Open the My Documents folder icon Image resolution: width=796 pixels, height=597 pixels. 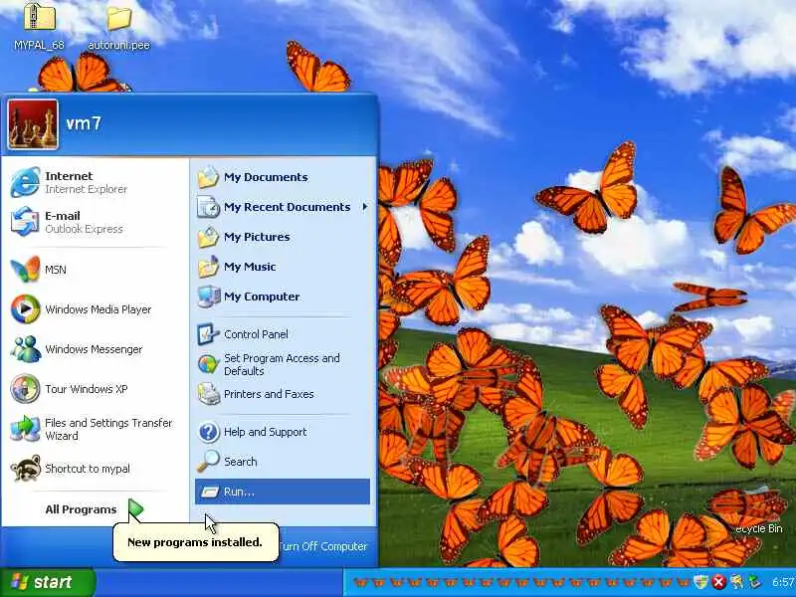tap(208, 177)
